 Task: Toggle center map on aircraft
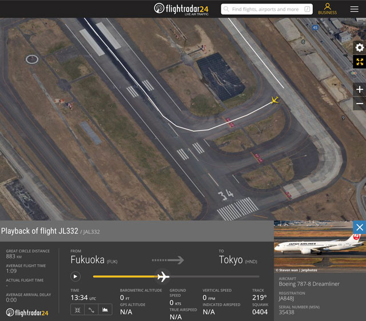[77, 310]
